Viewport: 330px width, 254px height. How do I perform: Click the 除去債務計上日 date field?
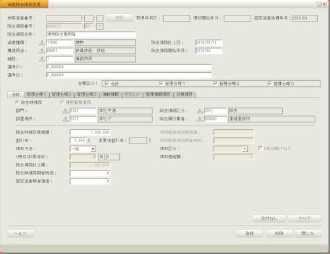coord(209,42)
